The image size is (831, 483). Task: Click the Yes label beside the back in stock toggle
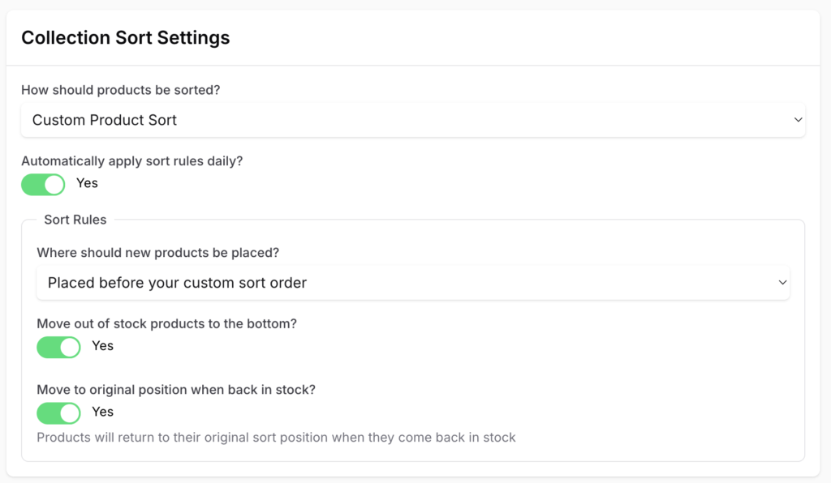click(x=102, y=412)
